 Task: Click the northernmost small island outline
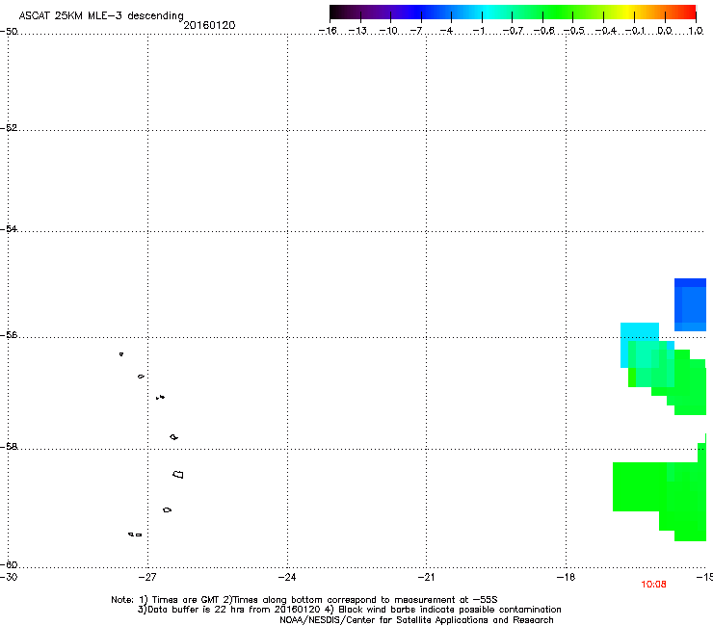point(121,353)
